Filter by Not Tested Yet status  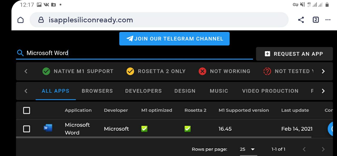[289, 71]
